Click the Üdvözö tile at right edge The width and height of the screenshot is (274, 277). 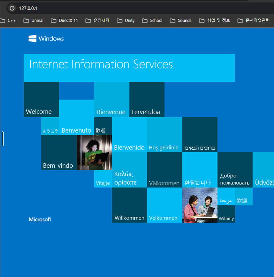click(x=263, y=170)
